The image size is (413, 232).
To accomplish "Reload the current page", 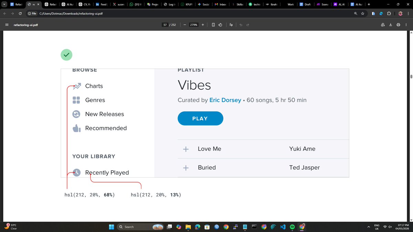I will (20, 13).
